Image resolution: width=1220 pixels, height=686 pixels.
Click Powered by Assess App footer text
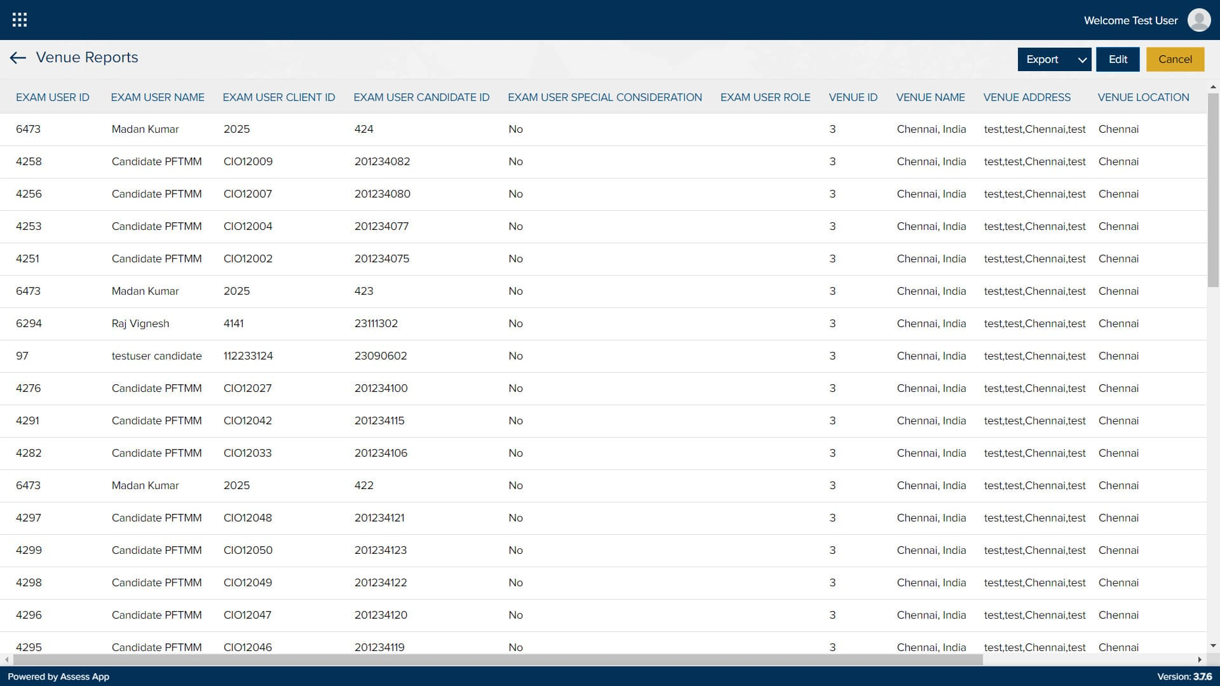tap(58, 676)
